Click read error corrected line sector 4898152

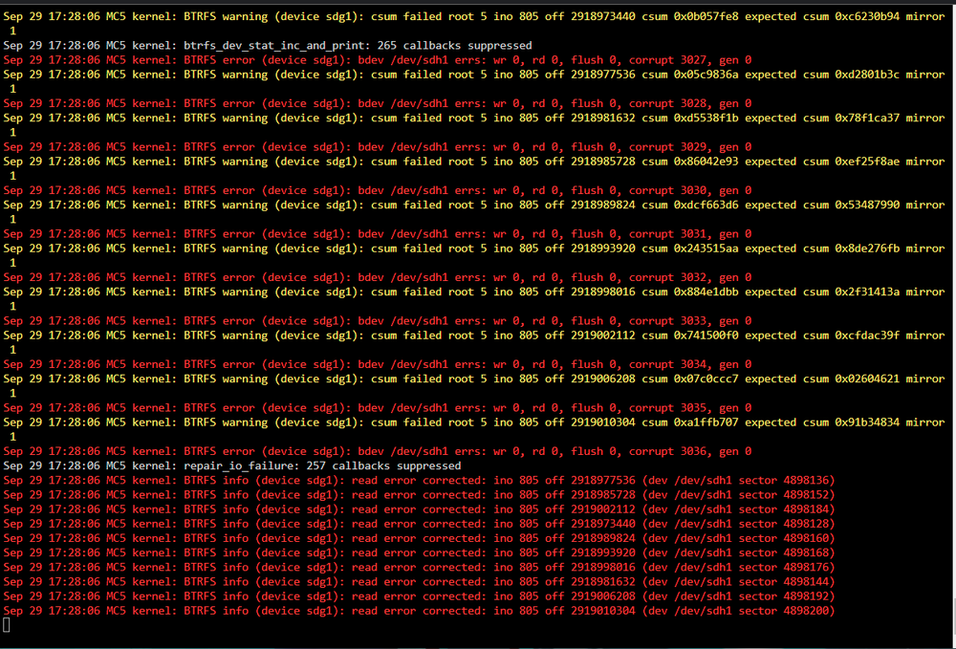coord(419,495)
